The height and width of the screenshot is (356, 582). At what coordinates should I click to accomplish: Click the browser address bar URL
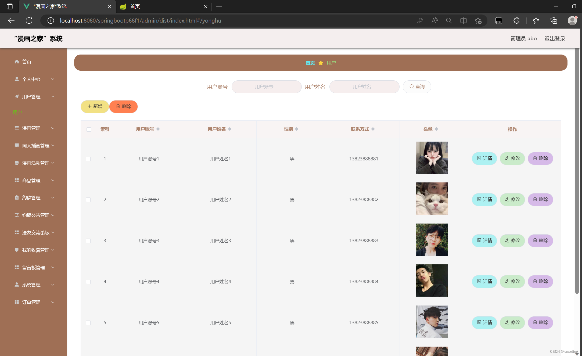[x=140, y=21]
